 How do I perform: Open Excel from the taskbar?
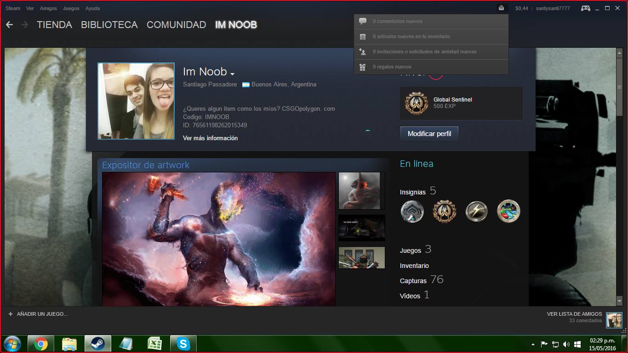click(155, 344)
